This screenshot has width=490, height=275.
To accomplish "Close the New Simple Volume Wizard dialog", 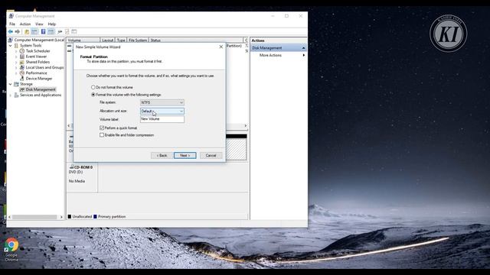I will [x=221, y=47].
